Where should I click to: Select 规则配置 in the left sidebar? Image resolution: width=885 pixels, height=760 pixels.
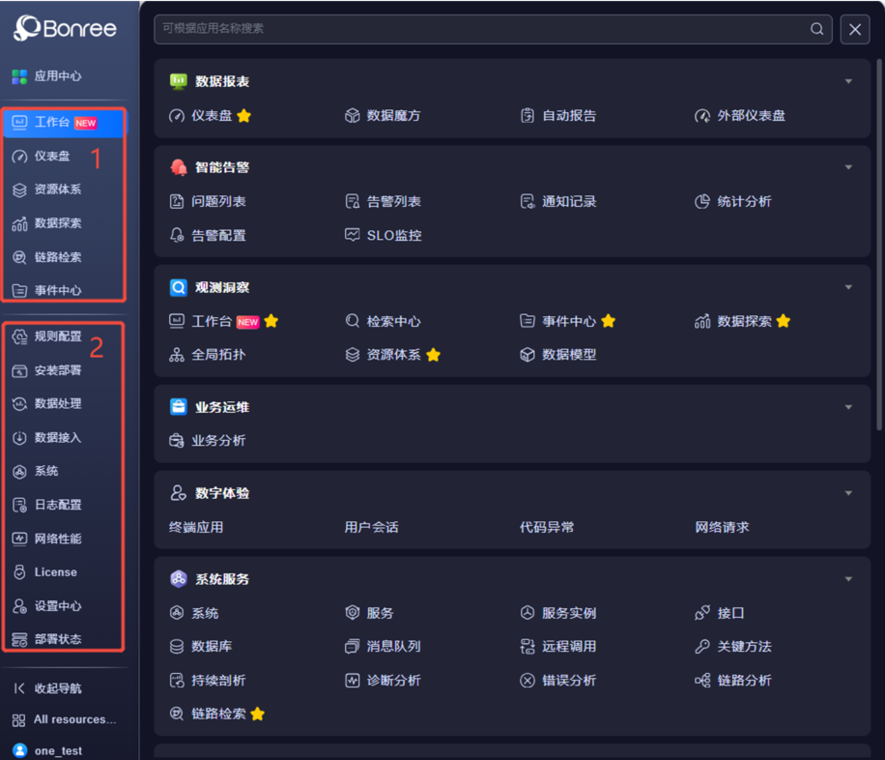[58, 336]
